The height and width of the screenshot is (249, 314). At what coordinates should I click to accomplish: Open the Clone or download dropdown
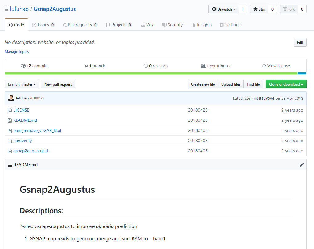click(x=286, y=84)
